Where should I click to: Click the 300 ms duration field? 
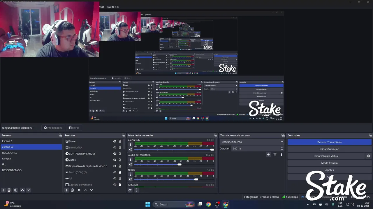click(x=256, y=149)
